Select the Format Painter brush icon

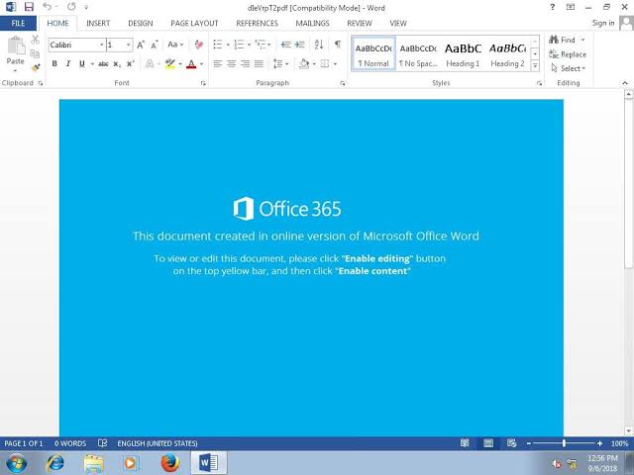36,67
